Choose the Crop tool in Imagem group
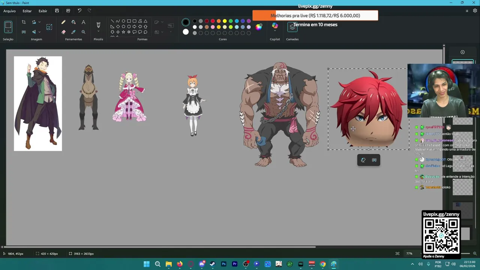Screen dimensions: 480x270 point(24,22)
